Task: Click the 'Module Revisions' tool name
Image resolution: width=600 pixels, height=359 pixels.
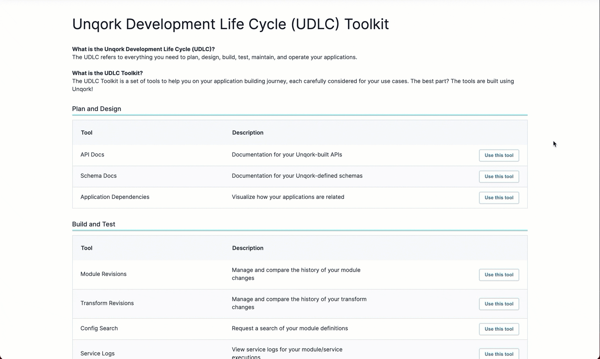Action: point(103,274)
